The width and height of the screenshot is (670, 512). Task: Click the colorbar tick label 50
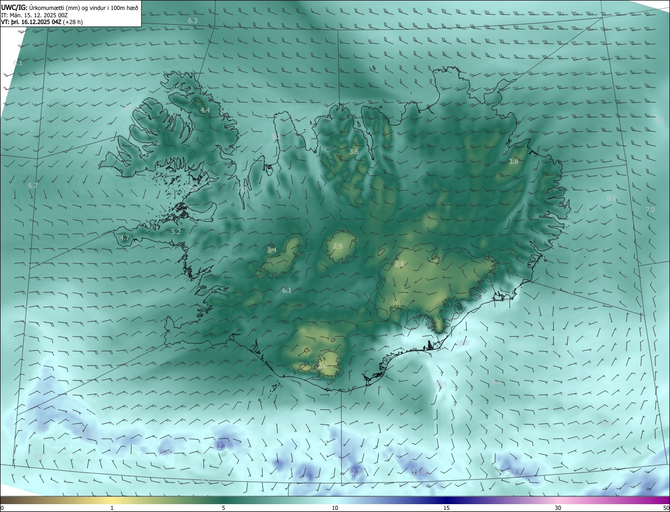(666, 508)
